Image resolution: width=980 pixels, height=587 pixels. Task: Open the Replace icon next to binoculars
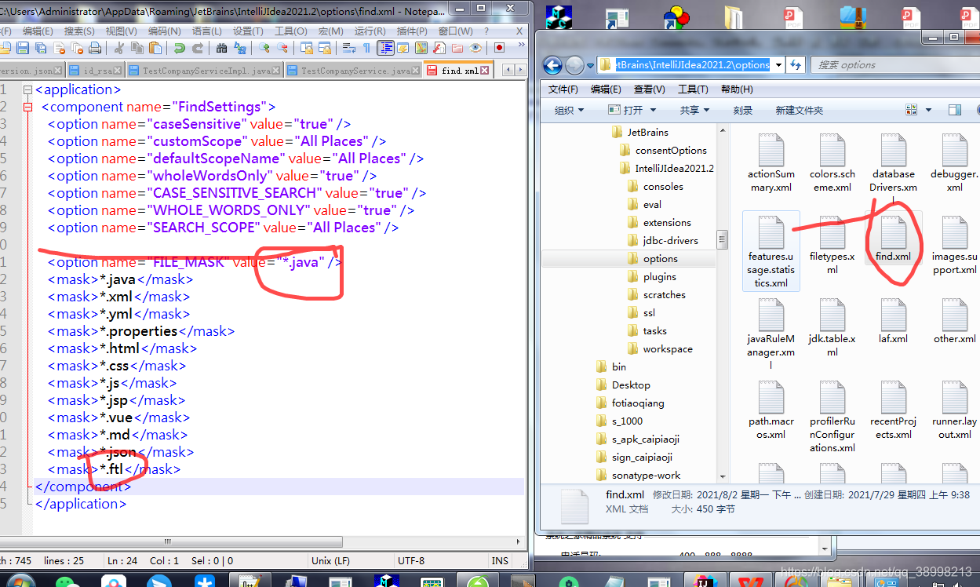(240, 48)
